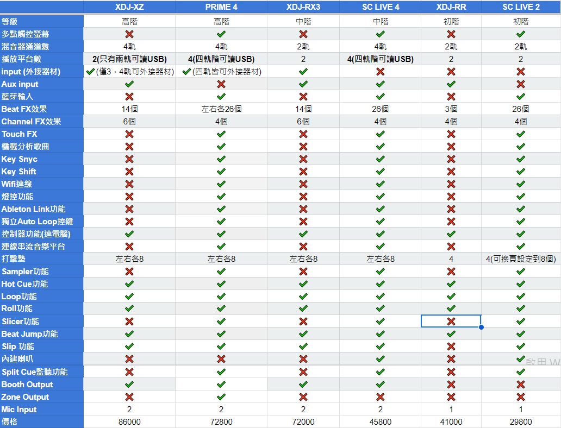Click the green check for PRIME 4 Touch FX
The height and width of the screenshot is (428, 561).
pos(221,134)
